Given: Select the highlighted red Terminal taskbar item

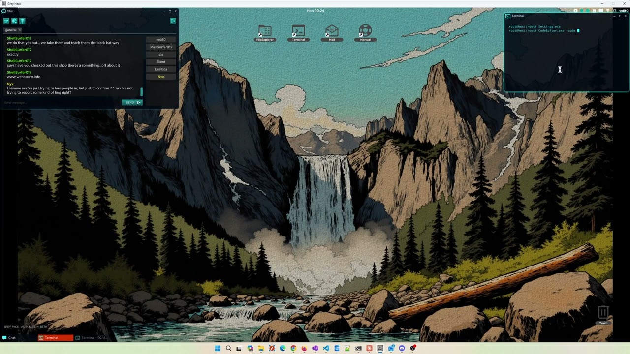Looking at the screenshot, I should pyautogui.click(x=56, y=338).
